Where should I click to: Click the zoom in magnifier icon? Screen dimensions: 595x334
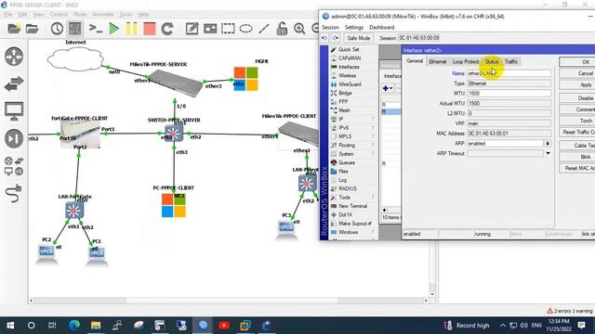point(299,29)
